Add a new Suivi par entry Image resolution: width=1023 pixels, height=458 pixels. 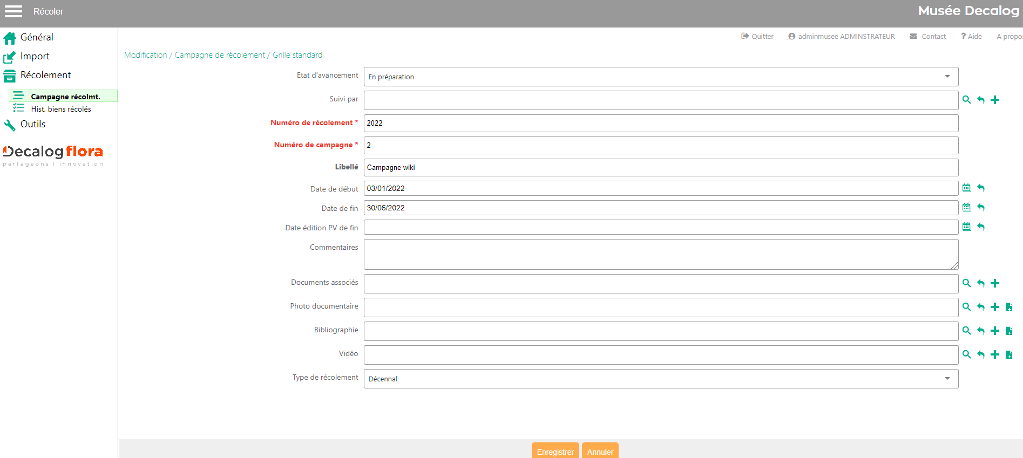995,100
